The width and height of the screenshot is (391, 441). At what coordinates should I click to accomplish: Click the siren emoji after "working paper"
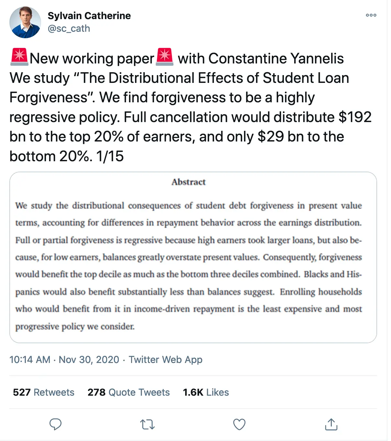click(165, 57)
